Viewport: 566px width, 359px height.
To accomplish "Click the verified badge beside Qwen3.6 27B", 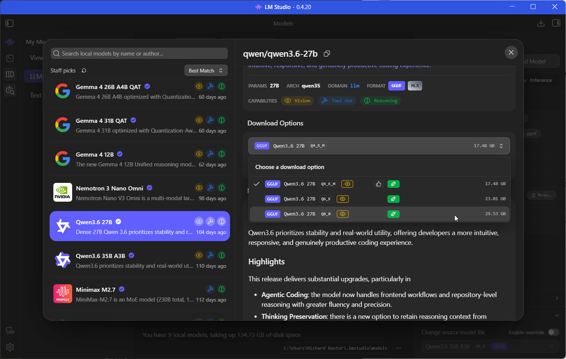I will (118, 222).
